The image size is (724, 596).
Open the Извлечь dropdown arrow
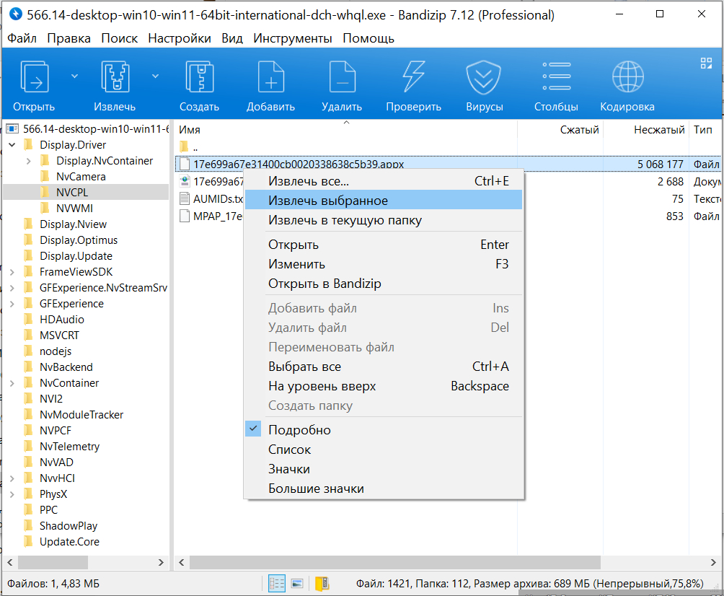pyautogui.click(x=156, y=76)
